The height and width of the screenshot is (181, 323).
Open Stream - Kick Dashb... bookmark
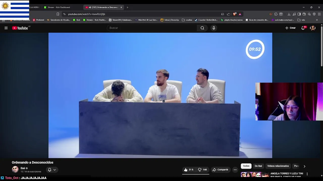pos(94,20)
